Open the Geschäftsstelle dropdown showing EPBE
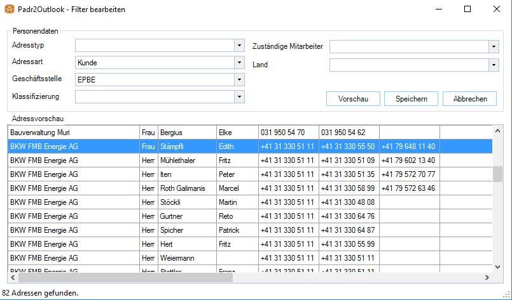Viewport: 512px width, 300px height. coord(239,79)
